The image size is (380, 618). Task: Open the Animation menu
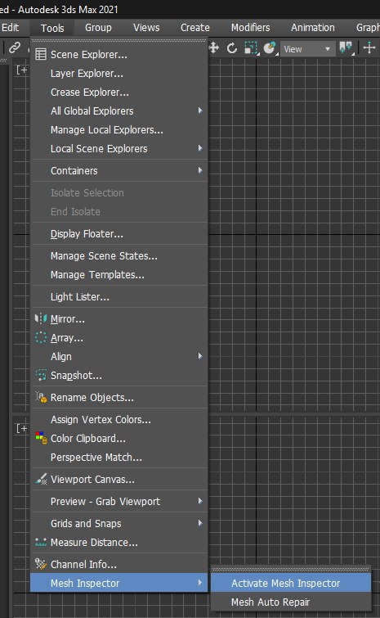click(313, 28)
